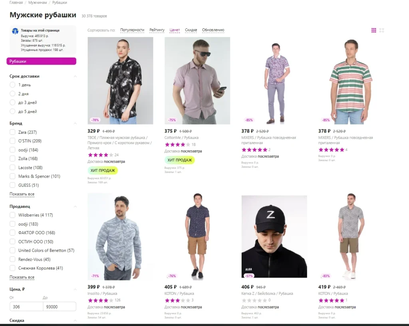Switch to small-tile grid view icon

coord(374,30)
